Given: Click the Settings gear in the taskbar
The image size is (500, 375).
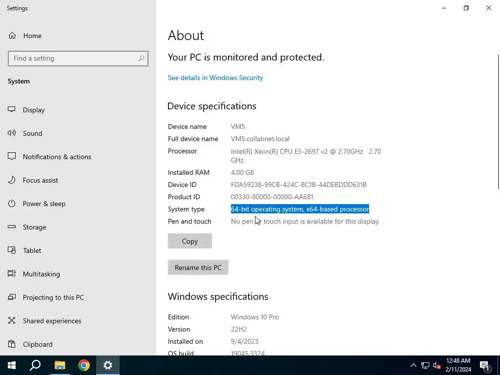Looking at the screenshot, I should (108, 365).
